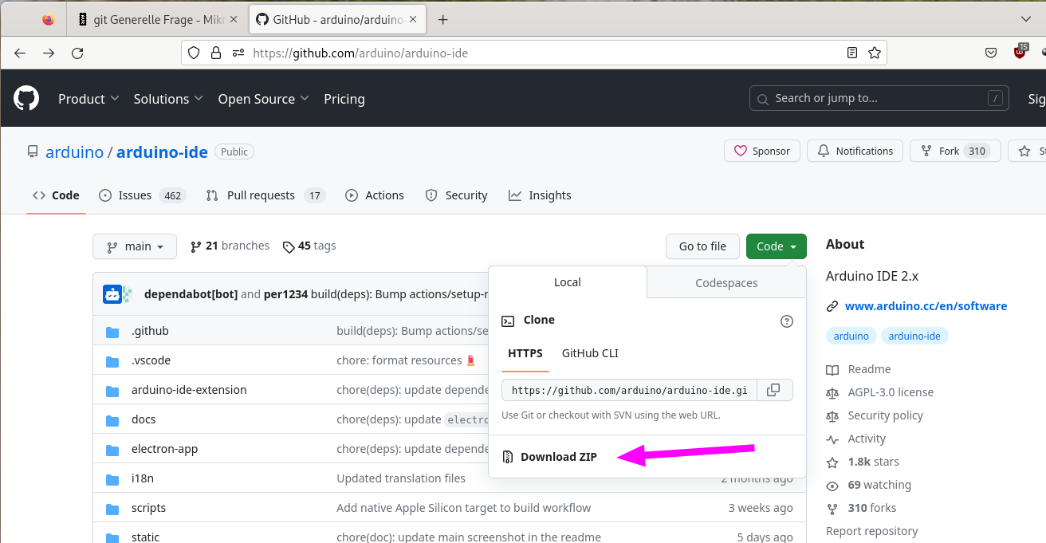Switch to the Insights tab
1046x543 pixels.
(541, 195)
